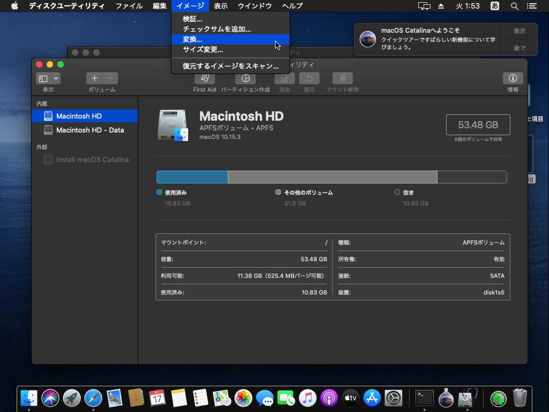Screen dimensions: 549x412
Task: Open the Info (情報) panel button
Action: (x=513, y=78)
